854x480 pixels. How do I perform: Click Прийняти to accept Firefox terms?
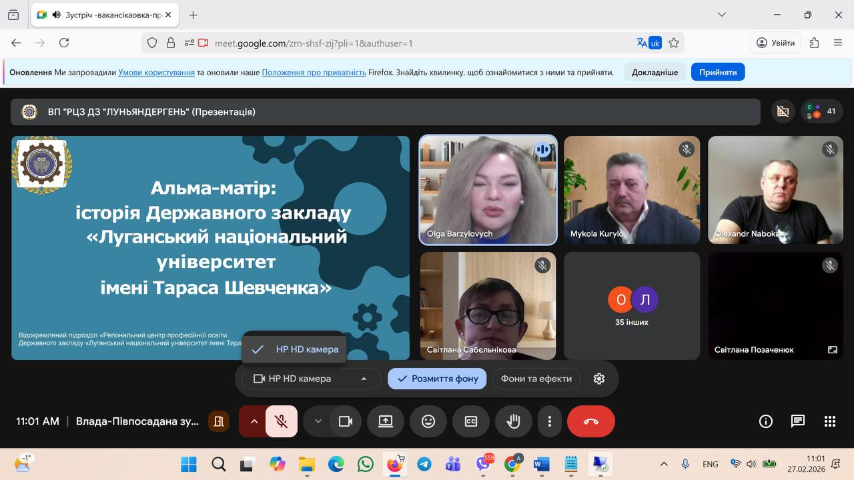coord(717,71)
